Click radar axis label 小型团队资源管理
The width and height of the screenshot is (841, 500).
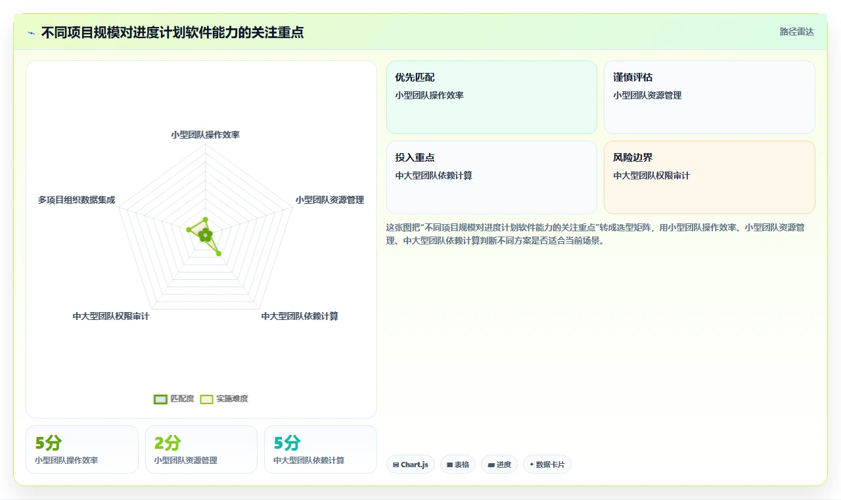329,200
